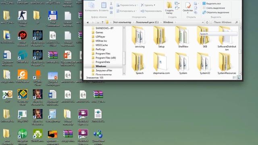This screenshot has width=258, height=145.
Task: Open the Удалить dropdown arrow
Action: (x=154, y=5)
